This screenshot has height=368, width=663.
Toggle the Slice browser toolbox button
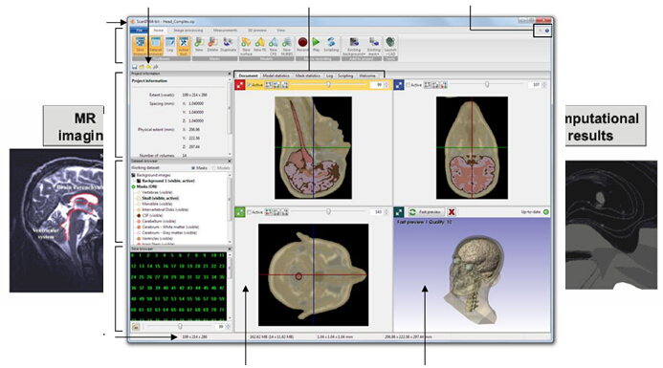point(140,46)
